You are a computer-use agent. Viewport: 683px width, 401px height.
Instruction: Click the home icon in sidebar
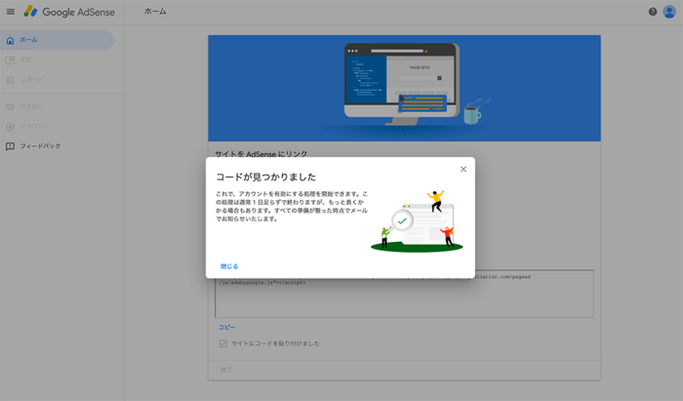pyautogui.click(x=10, y=41)
